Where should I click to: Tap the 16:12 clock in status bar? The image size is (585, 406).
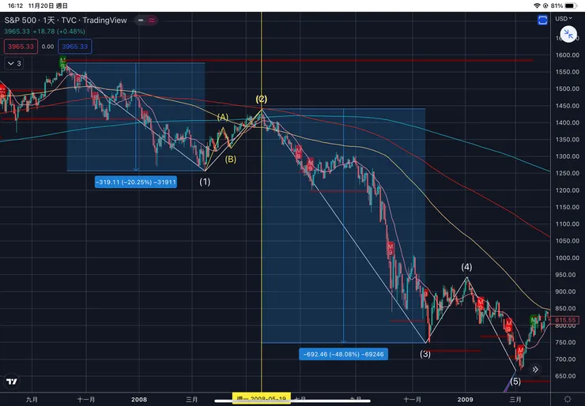[15, 6]
